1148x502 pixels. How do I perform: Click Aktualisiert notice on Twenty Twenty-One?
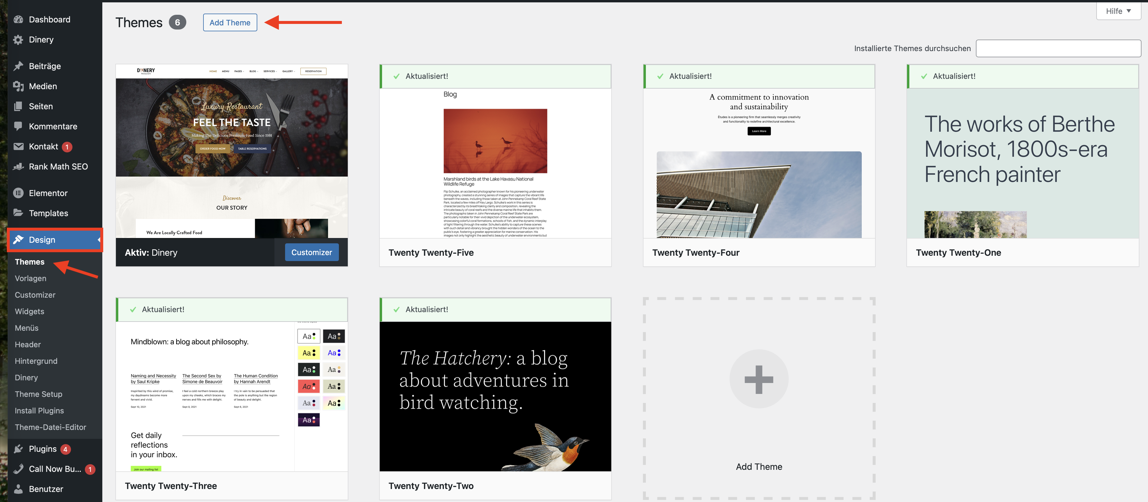click(x=1023, y=76)
